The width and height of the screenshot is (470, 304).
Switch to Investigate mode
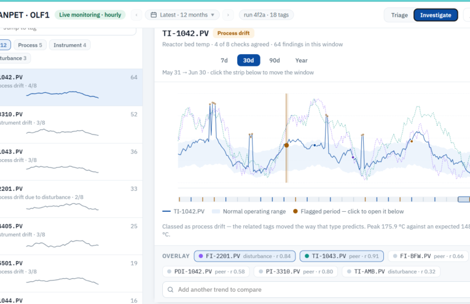click(436, 15)
